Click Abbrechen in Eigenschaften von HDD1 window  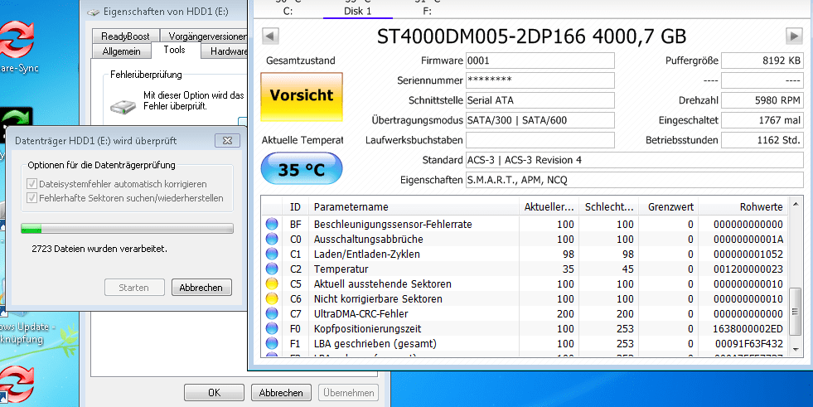tap(281, 393)
